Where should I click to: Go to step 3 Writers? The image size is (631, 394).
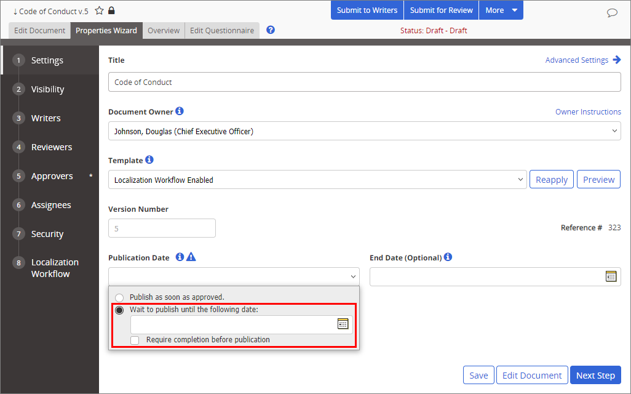click(x=49, y=118)
